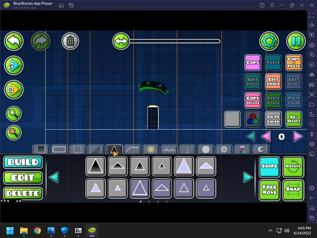This screenshot has width=317, height=238.
Task: Click BlueStacks fullscreen sidebar icon
Action: pos(312,15)
